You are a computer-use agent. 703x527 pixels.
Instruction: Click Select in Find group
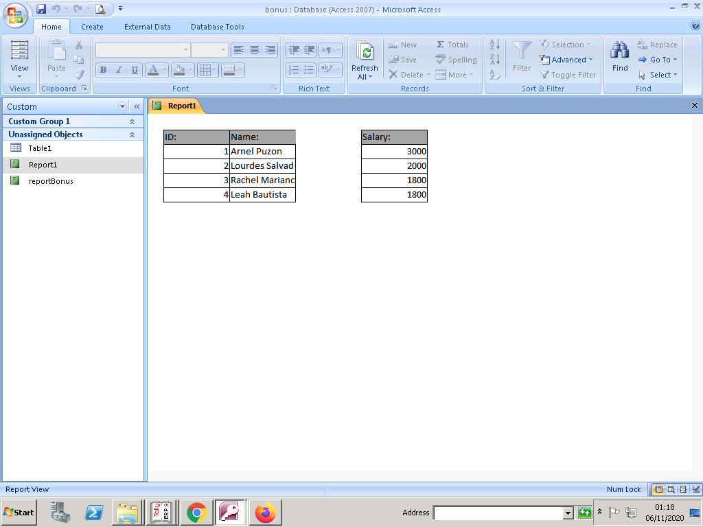click(658, 75)
